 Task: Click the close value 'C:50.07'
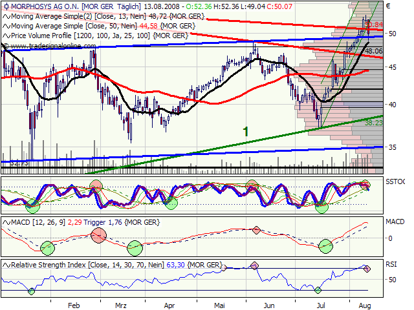[279, 6]
